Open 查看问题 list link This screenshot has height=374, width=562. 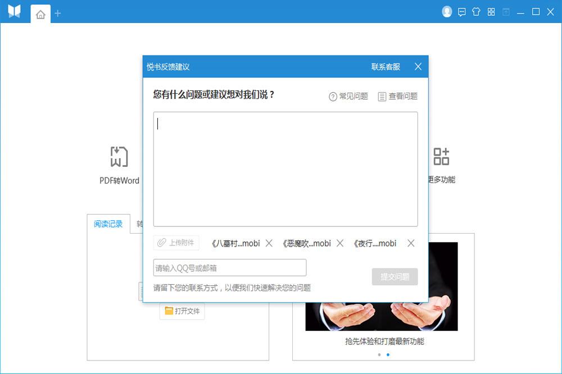(398, 96)
